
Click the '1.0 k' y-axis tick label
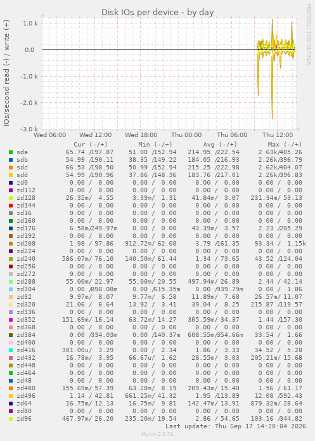click(x=30, y=23)
